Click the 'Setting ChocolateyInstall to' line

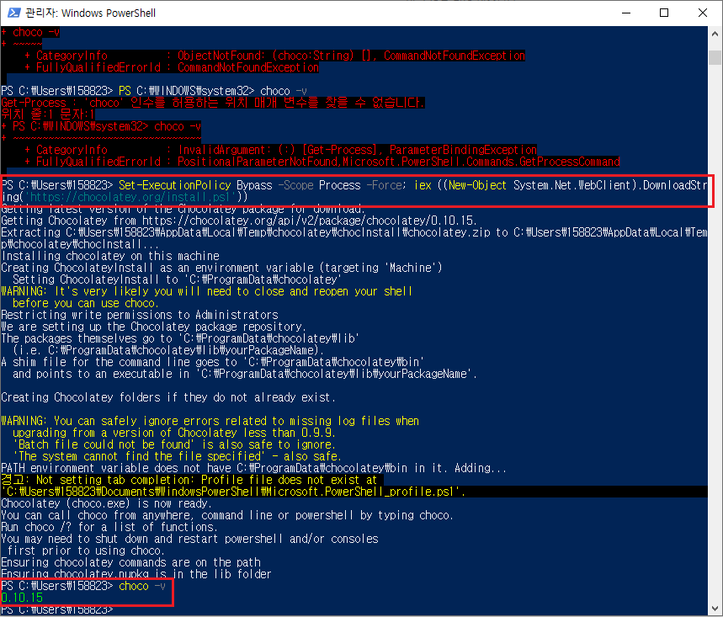[177, 279]
